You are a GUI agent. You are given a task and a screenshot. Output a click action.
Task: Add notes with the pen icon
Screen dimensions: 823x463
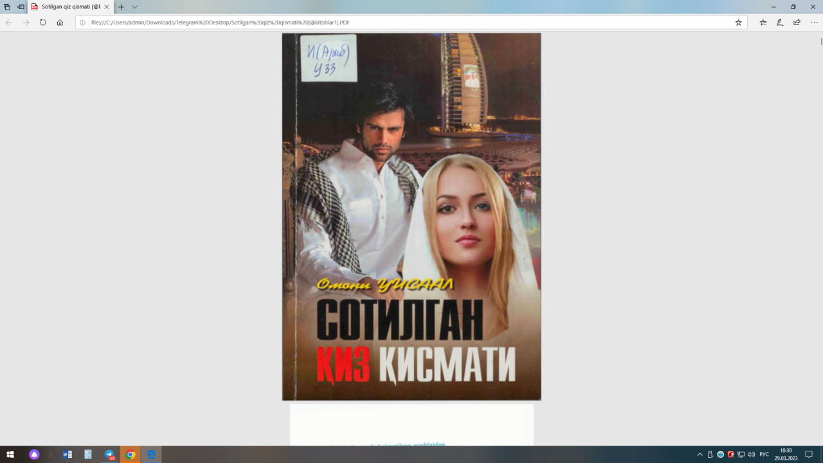780,22
